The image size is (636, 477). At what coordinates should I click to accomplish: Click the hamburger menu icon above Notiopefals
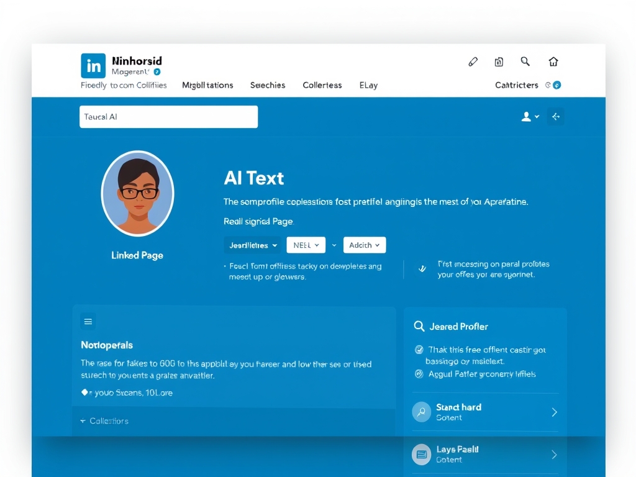(88, 321)
